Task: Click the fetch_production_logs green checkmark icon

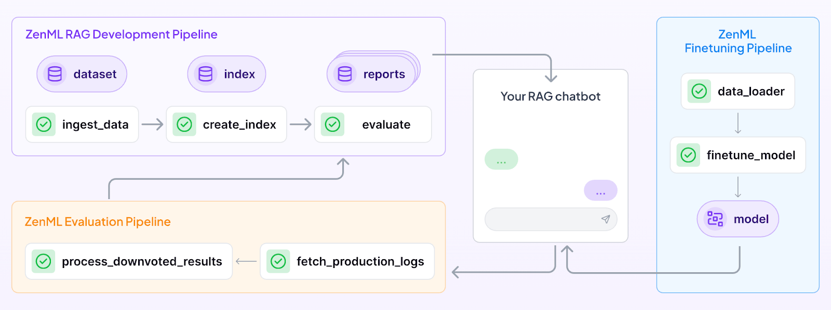Action: [278, 261]
